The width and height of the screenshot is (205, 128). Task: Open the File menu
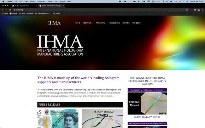16,2
